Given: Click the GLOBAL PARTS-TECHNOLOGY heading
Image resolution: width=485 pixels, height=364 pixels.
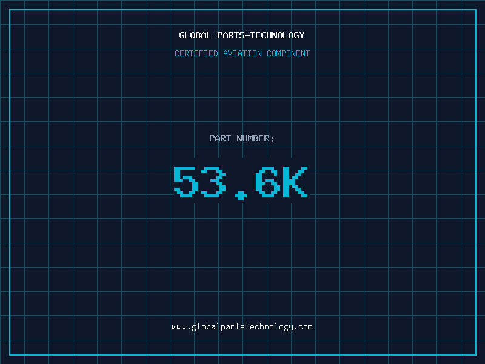Looking at the screenshot, I should [x=242, y=35].
